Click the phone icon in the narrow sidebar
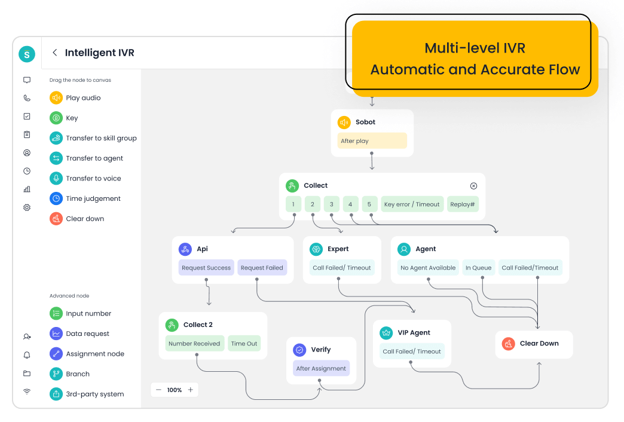Screen dimensions: 624x422 pos(26,97)
